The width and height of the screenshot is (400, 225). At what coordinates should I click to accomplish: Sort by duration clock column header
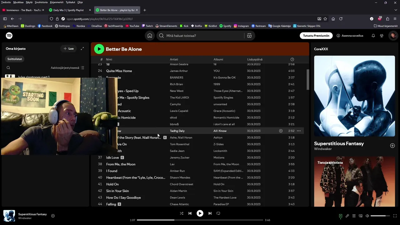292,59
